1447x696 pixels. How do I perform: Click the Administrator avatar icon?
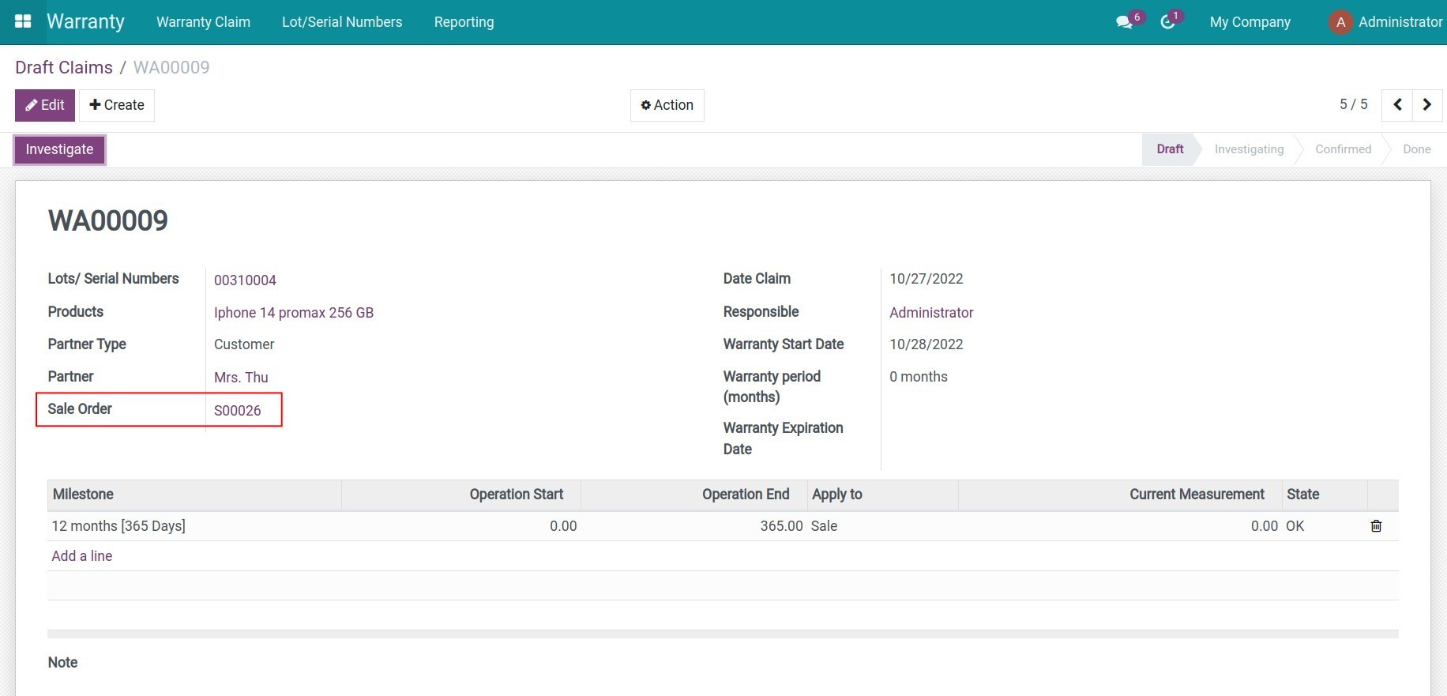click(1340, 22)
